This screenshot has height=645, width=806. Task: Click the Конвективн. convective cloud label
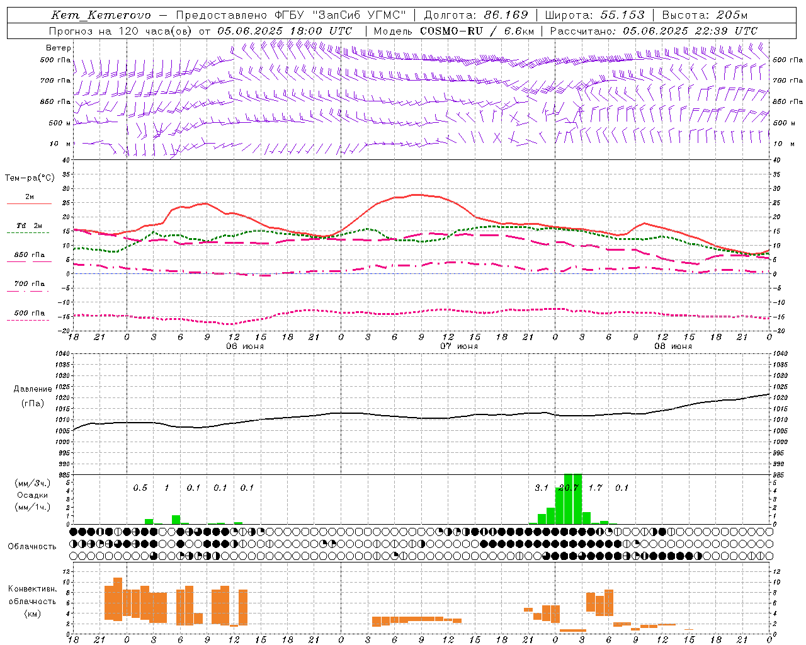32,589
